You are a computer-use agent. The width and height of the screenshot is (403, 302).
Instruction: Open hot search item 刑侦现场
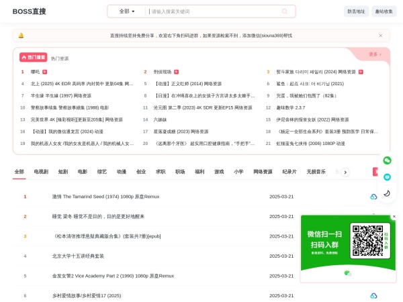[163, 72]
